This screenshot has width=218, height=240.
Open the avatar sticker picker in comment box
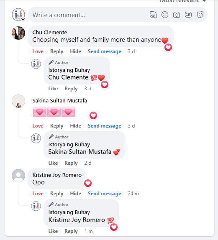(153, 15)
